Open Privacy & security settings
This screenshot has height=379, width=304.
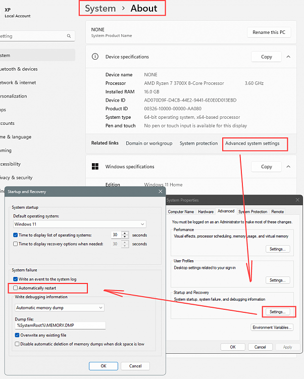pyautogui.click(x=16, y=177)
